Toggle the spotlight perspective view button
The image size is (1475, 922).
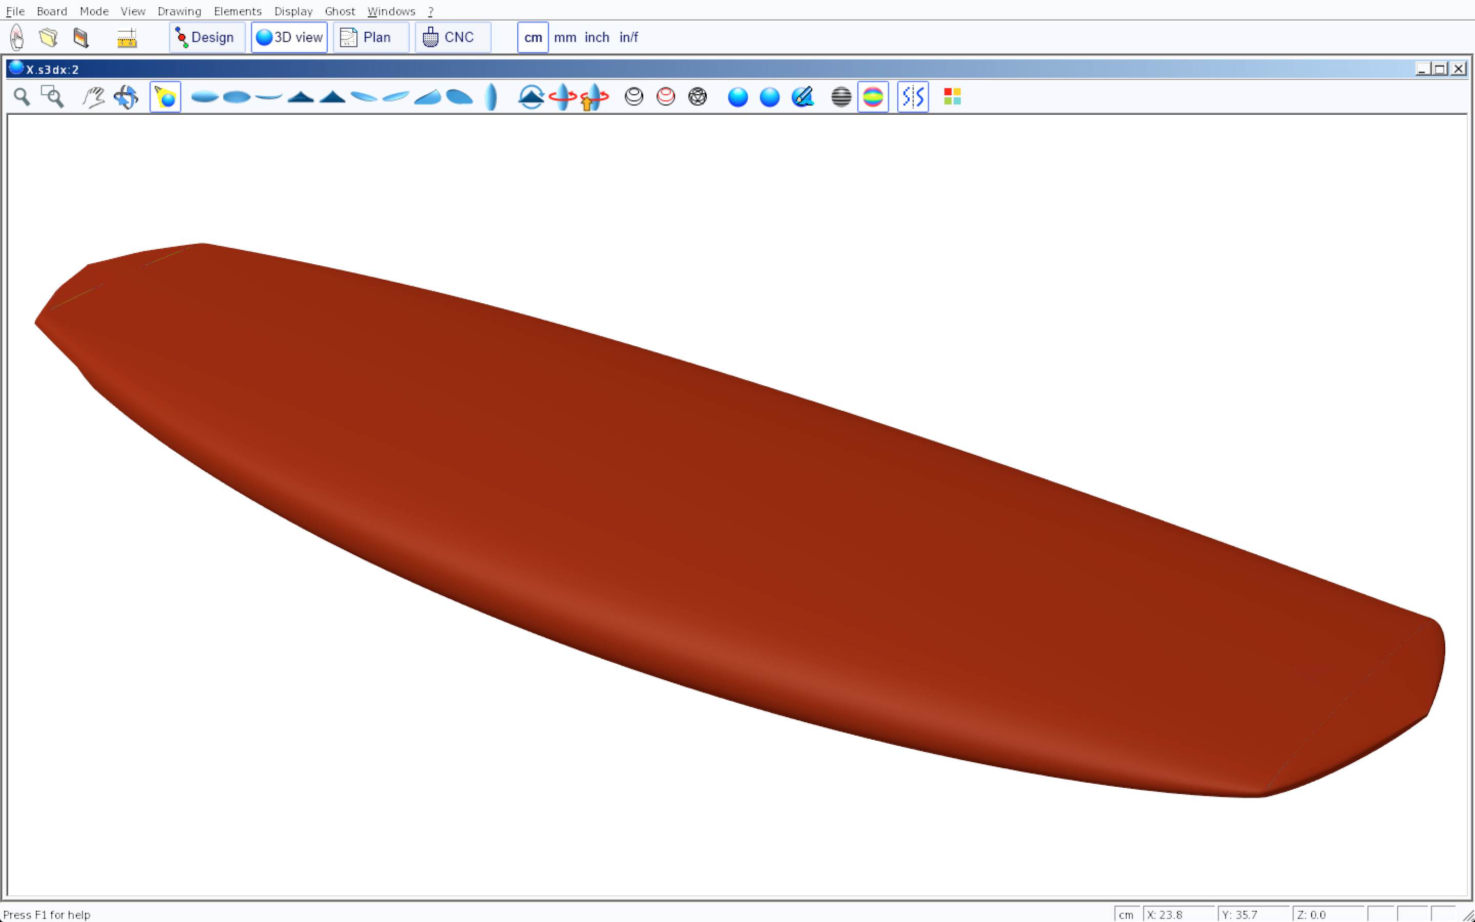(165, 97)
